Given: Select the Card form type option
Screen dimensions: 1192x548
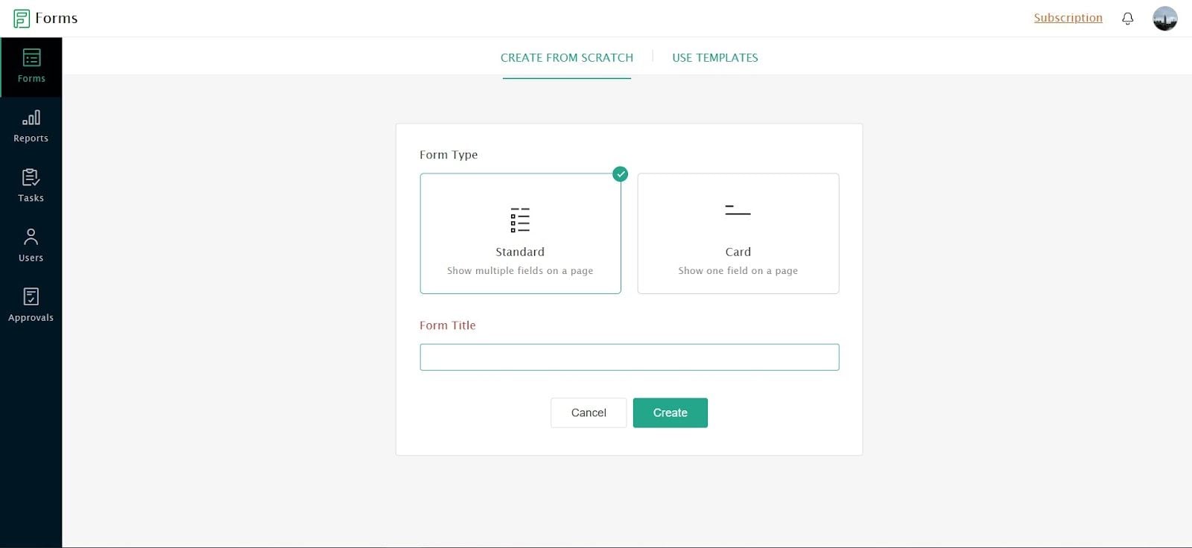Looking at the screenshot, I should [x=738, y=234].
